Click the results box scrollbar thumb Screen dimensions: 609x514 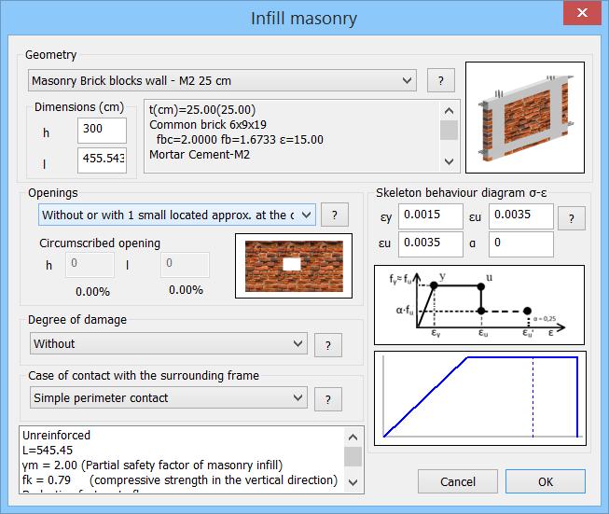(x=353, y=456)
